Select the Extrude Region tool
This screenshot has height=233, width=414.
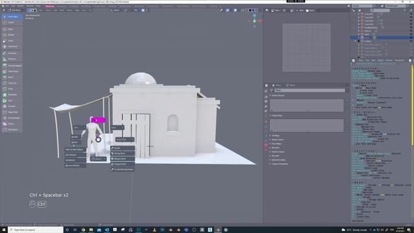tap(12, 65)
